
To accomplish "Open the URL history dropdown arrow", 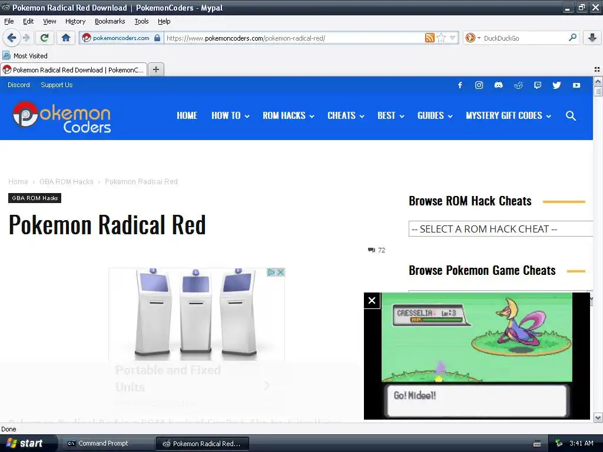I will (x=453, y=38).
